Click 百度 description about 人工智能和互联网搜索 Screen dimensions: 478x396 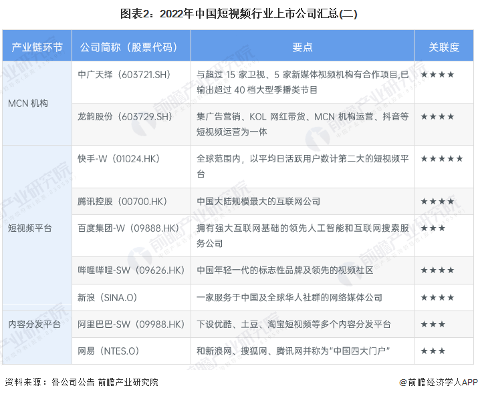tap(302, 236)
